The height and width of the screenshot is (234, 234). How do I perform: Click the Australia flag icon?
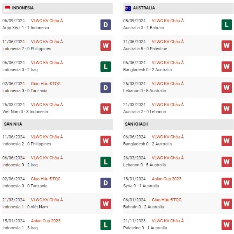(x=128, y=9)
